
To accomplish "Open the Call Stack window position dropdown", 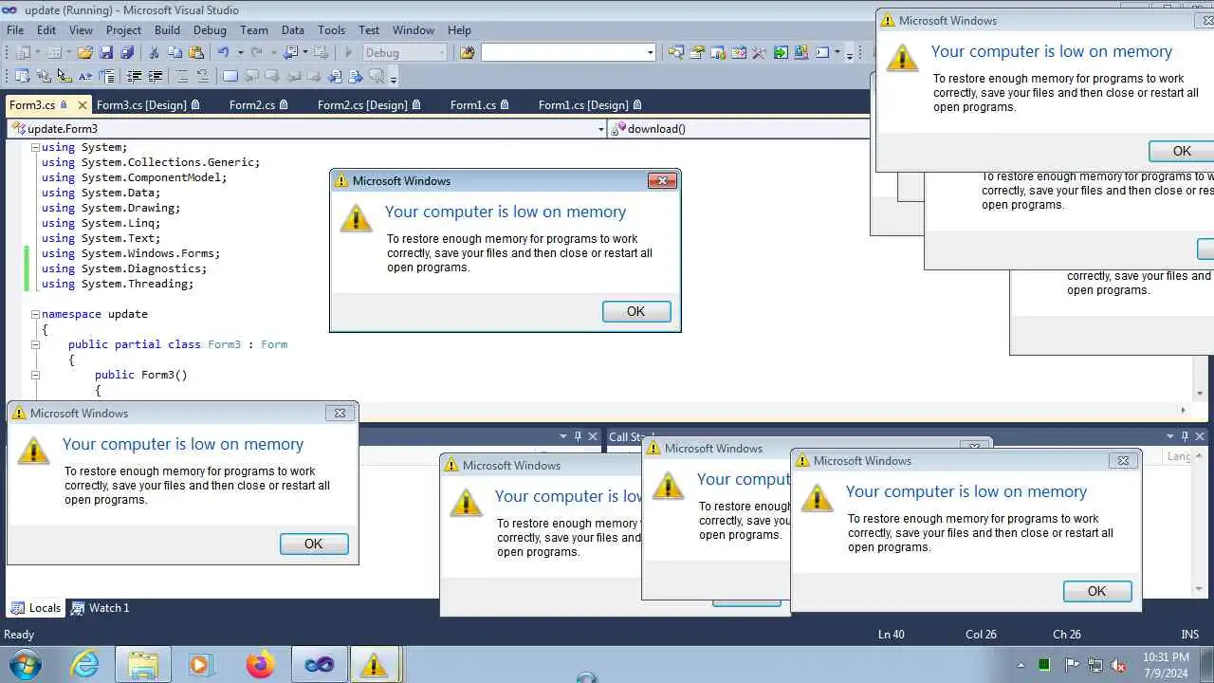I will (1170, 436).
